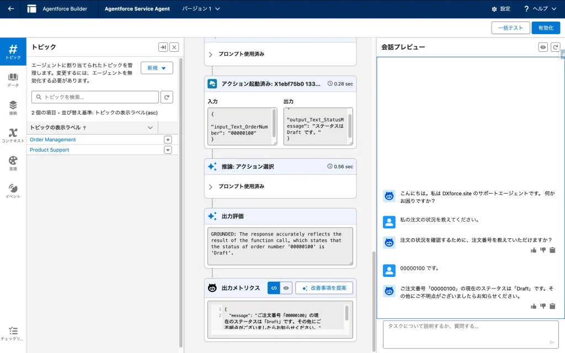
Task: Open the イベント sidebar panel
Action: 13,191
